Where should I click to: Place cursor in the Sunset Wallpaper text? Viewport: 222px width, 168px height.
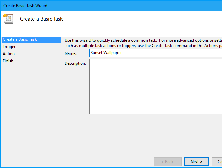(x=106, y=53)
